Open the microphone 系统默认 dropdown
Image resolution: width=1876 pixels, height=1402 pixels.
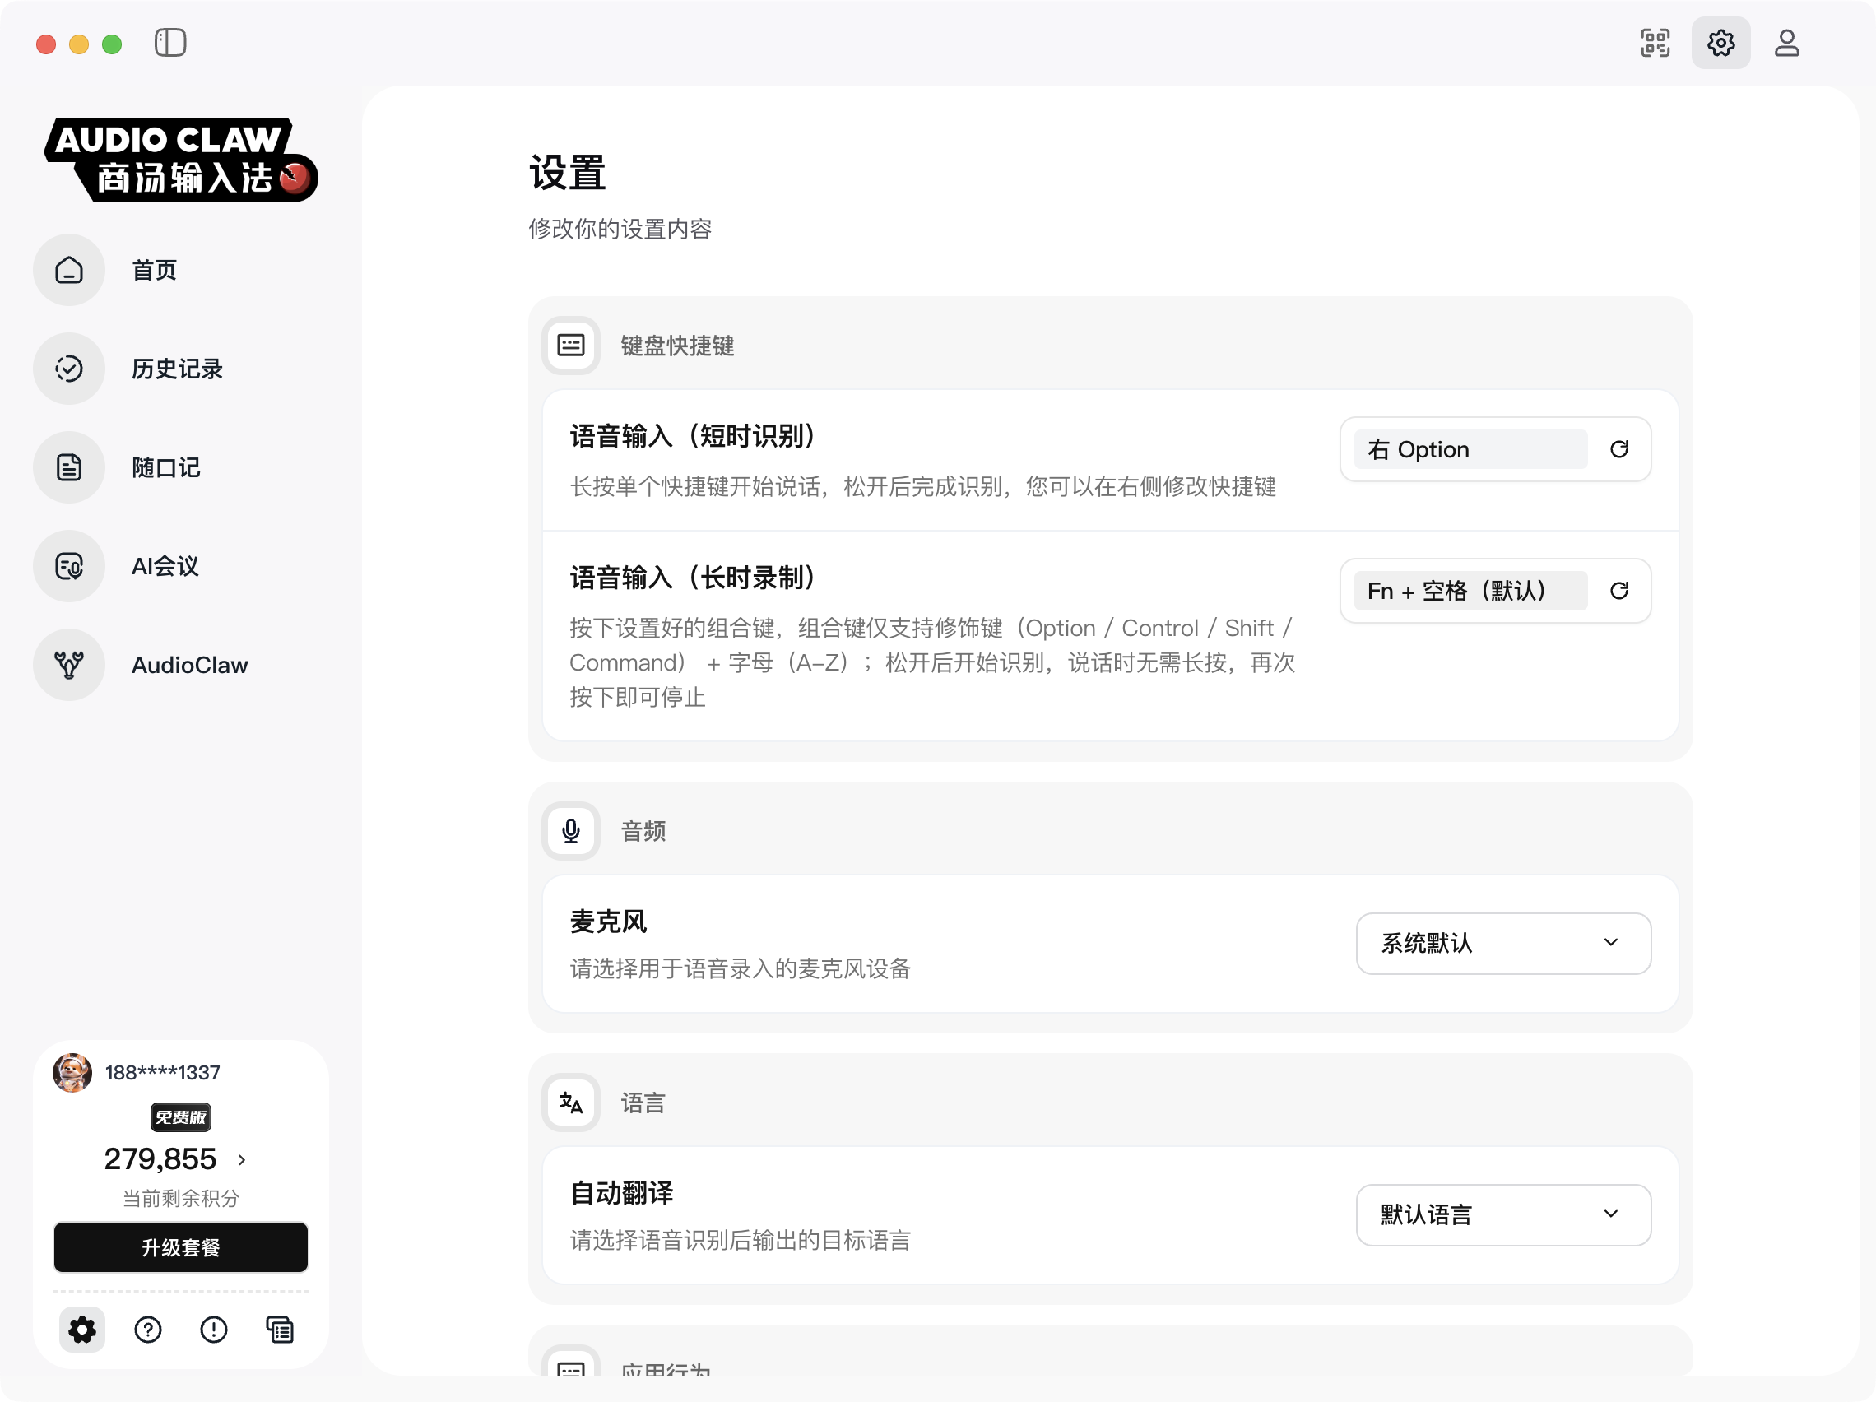point(1502,943)
